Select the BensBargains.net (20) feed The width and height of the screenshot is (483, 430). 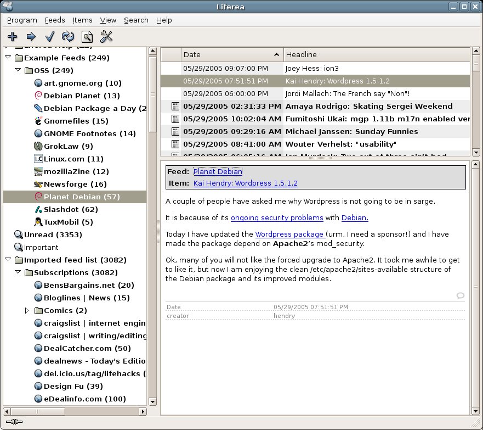pyautogui.click(x=89, y=285)
